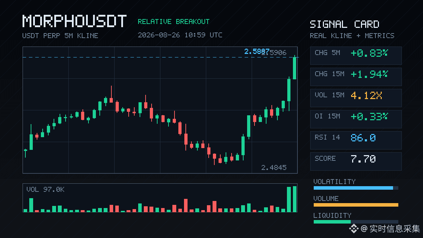The width and height of the screenshot is (423, 238).
Task: Click the 4.12X volume multiplier value
Action: [367, 95]
